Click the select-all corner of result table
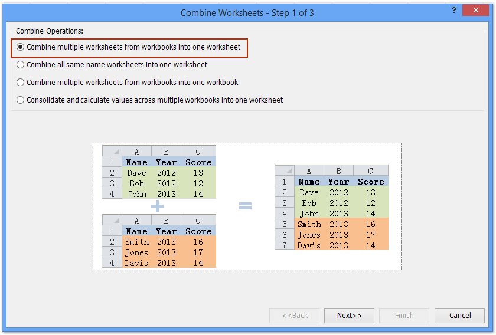 tap(284, 171)
